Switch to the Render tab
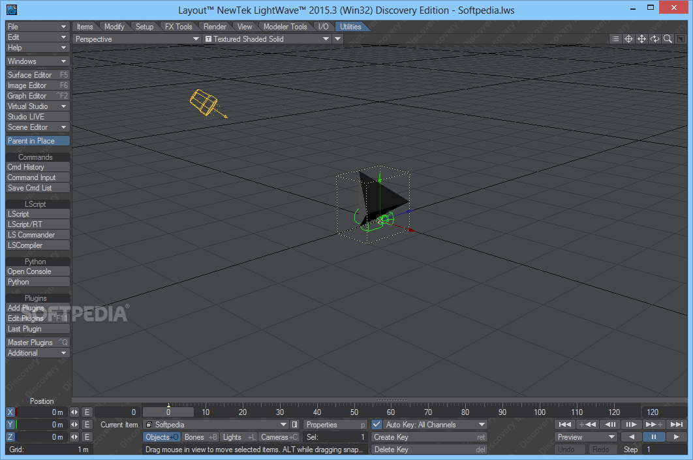 [215, 27]
